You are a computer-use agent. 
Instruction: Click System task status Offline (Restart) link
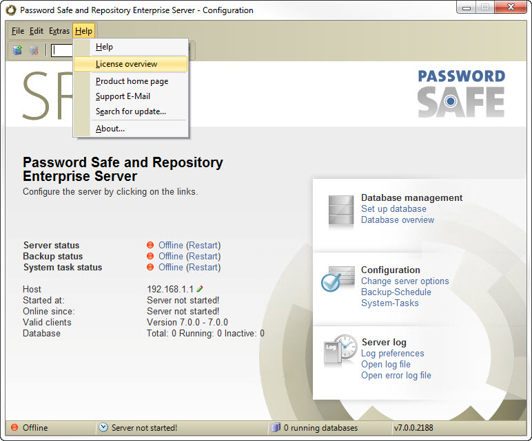[x=190, y=267]
